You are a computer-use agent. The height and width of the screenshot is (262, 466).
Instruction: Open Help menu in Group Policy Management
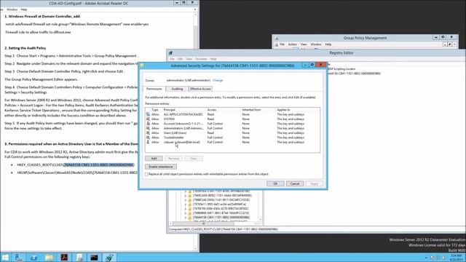pyautogui.click(x=328, y=44)
